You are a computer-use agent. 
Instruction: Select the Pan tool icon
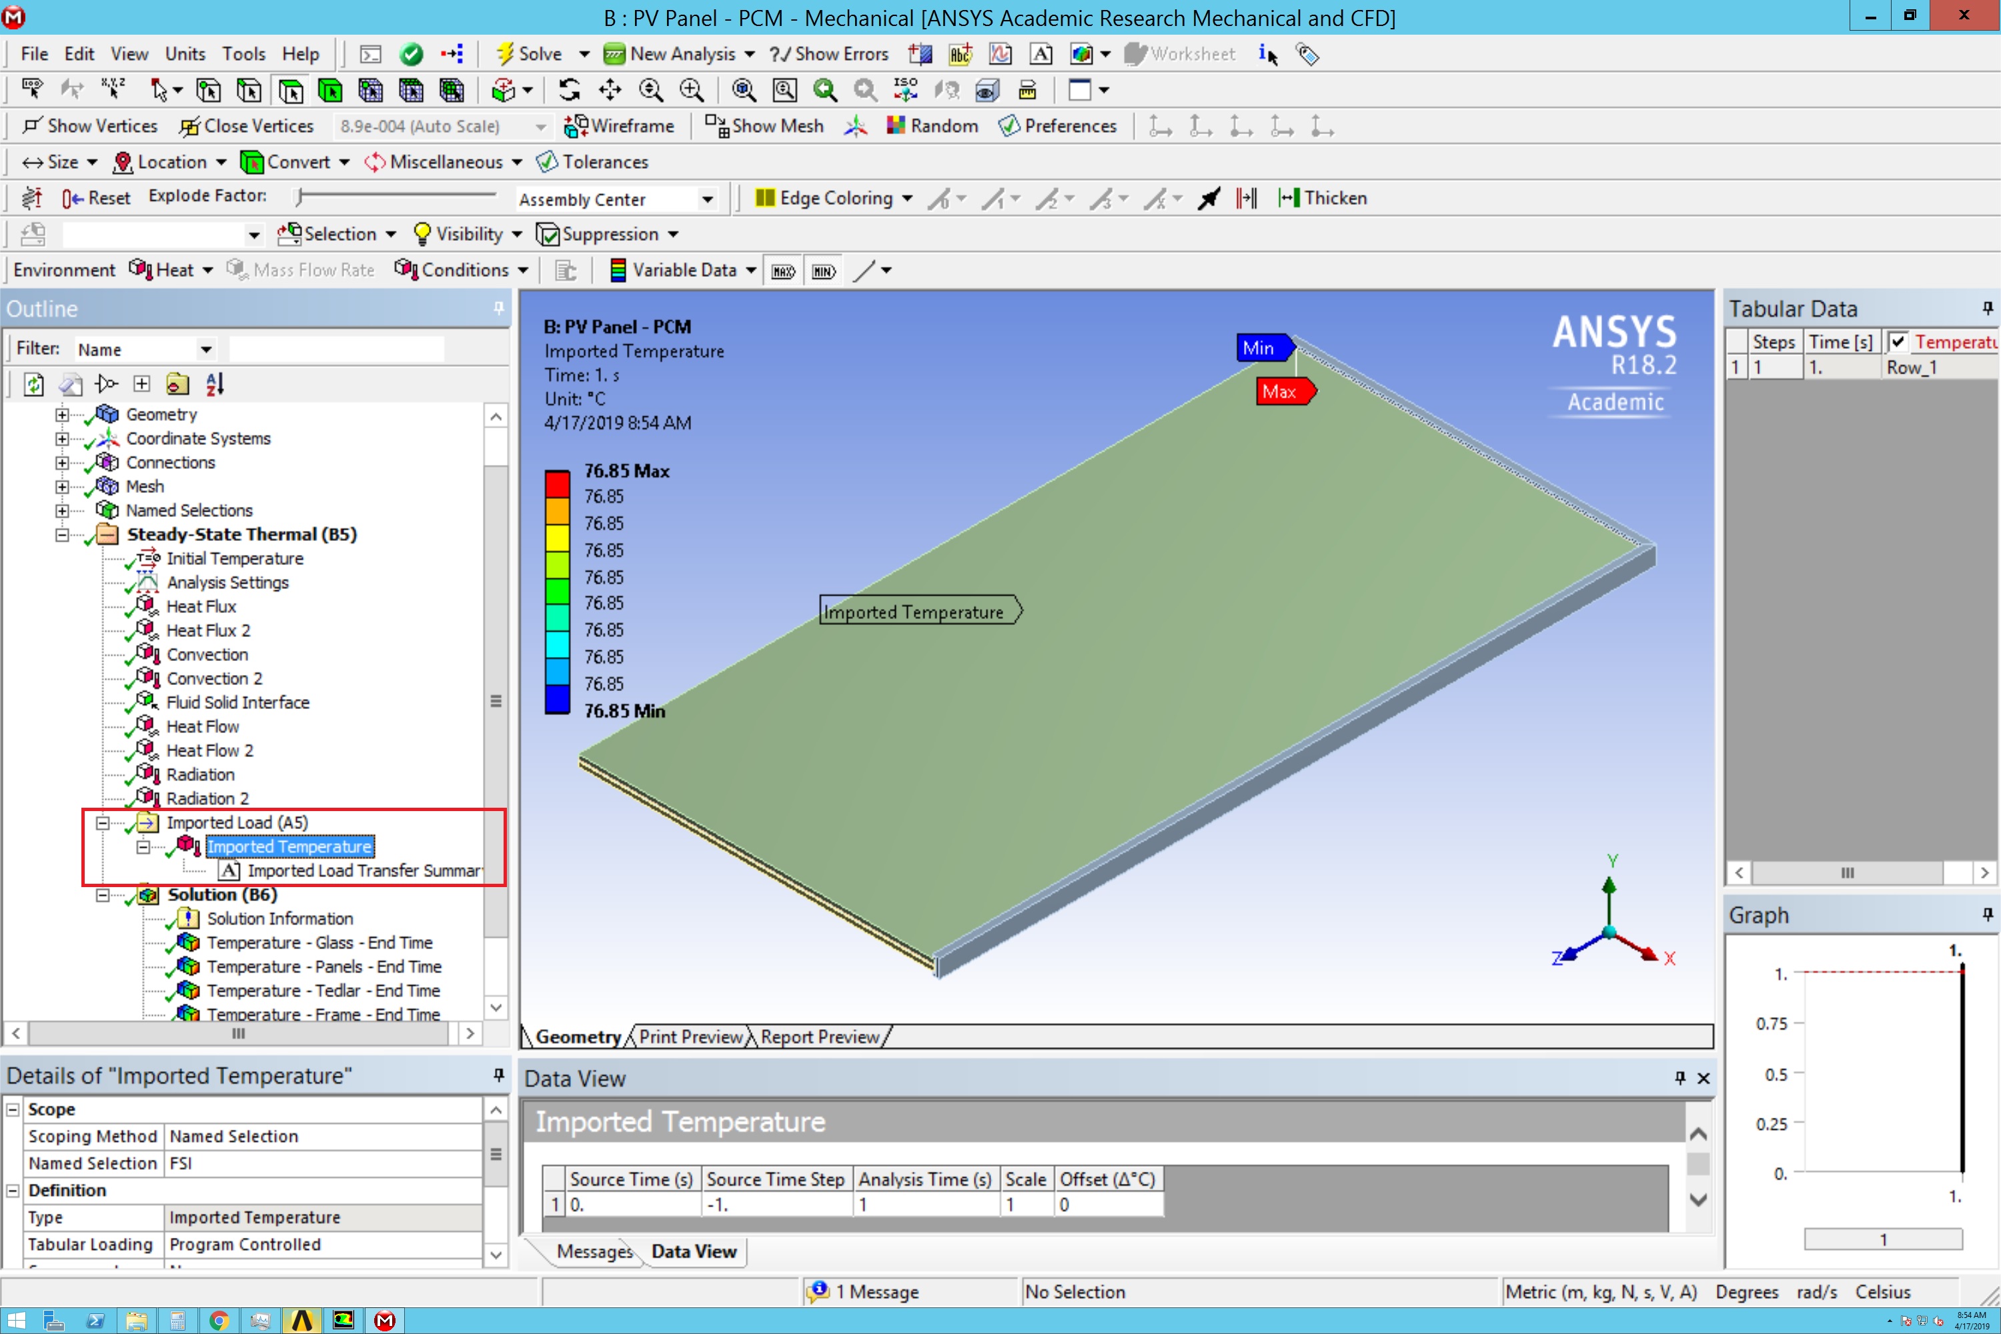(x=610, y=90)
